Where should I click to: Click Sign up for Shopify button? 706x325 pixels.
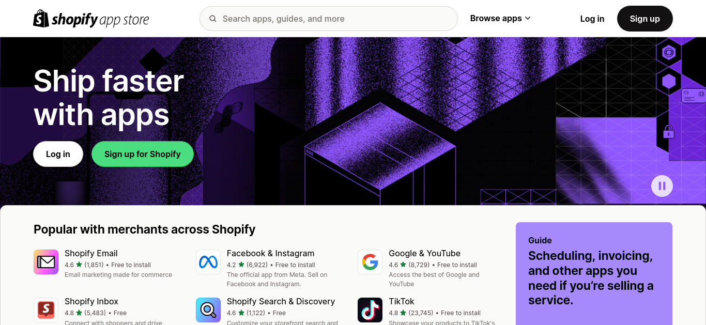pyautogui.click(x=143, y=154)
